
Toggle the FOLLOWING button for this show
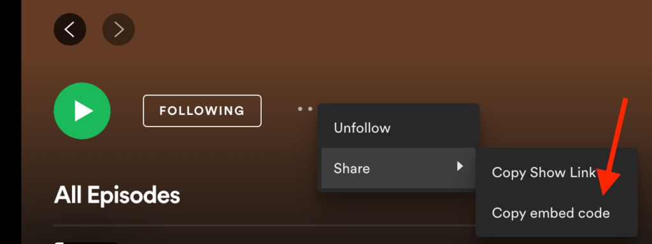tap(202, 111)
